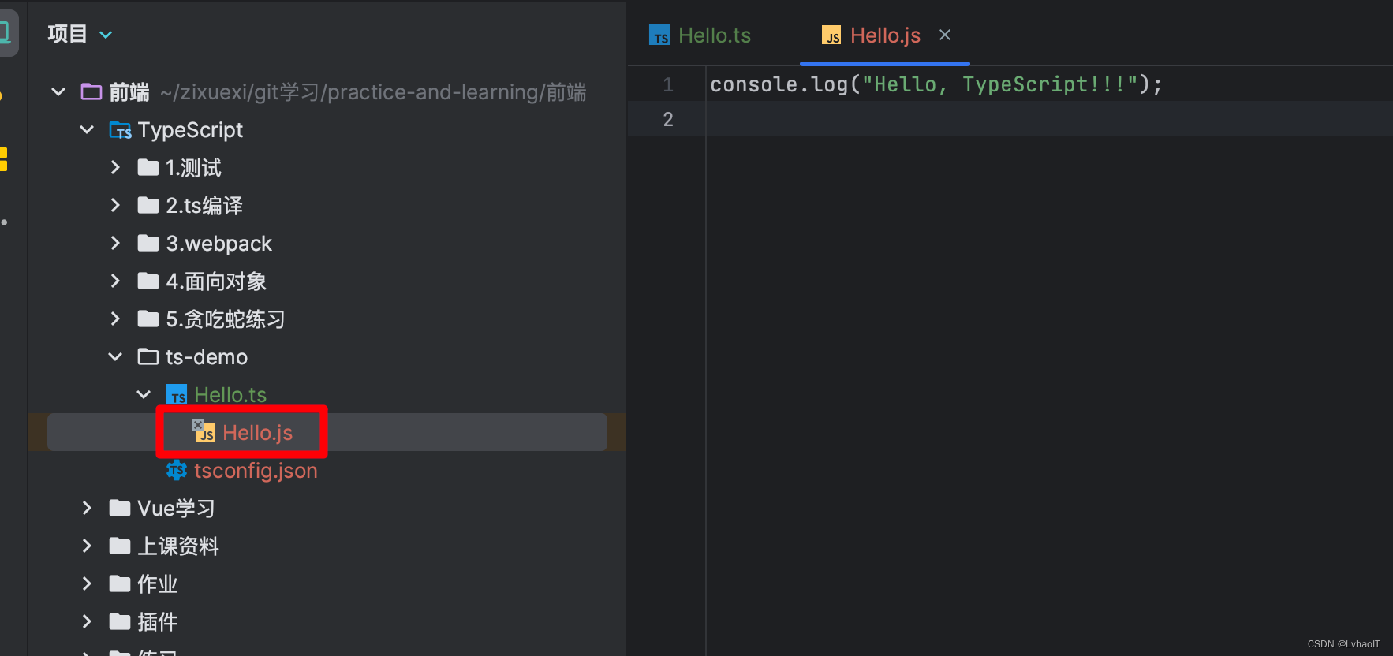Viewport: 1393px width, 656px height.
Task: Collapse the TypeScript module folder
Action: tap(87, 129)
